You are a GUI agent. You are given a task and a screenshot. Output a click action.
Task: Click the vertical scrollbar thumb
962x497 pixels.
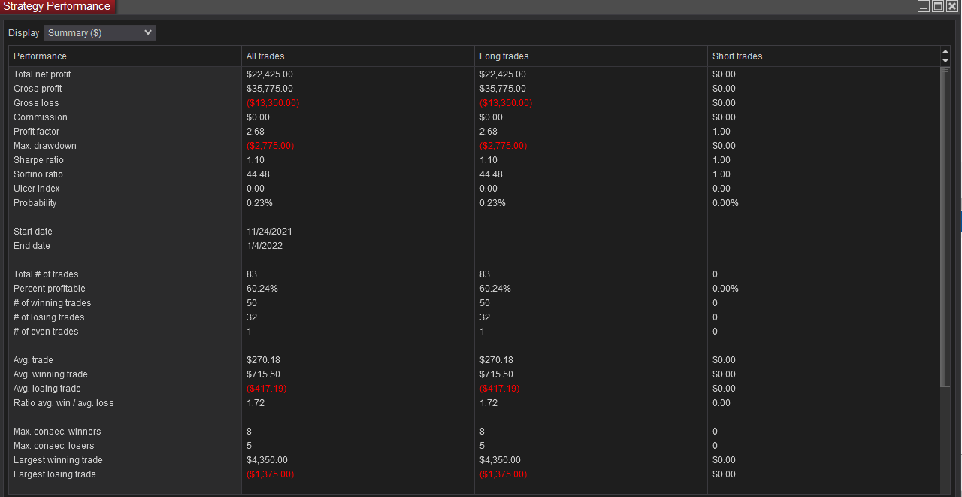[945, 226]
